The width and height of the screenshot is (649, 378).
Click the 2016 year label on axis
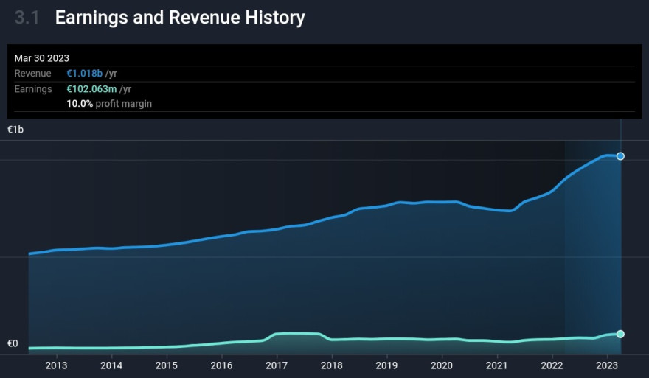click(221, 365)
